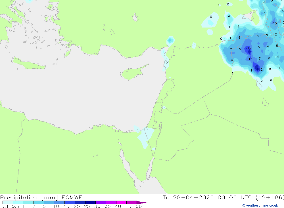Select the 35–40 mm purple legend swatch

pyautogui.click(x=111, y=202)
